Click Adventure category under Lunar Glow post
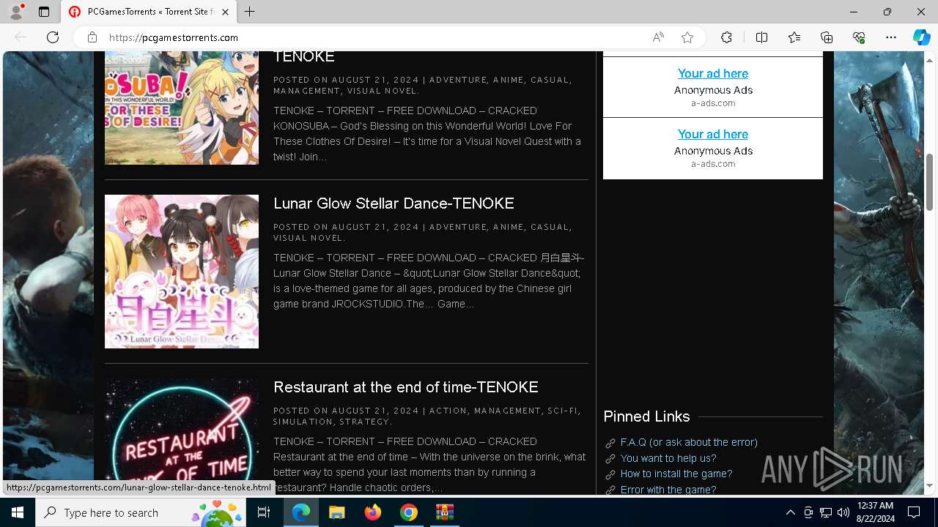Viewport: 938px width, 527px height. (458, 227)
